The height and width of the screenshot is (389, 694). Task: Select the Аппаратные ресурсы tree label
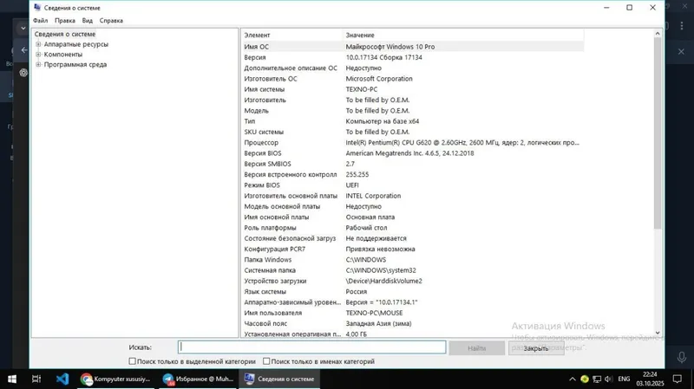click(x=76, y=44)
